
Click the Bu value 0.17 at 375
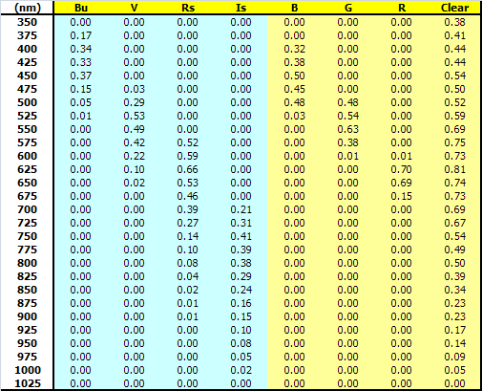81,35
